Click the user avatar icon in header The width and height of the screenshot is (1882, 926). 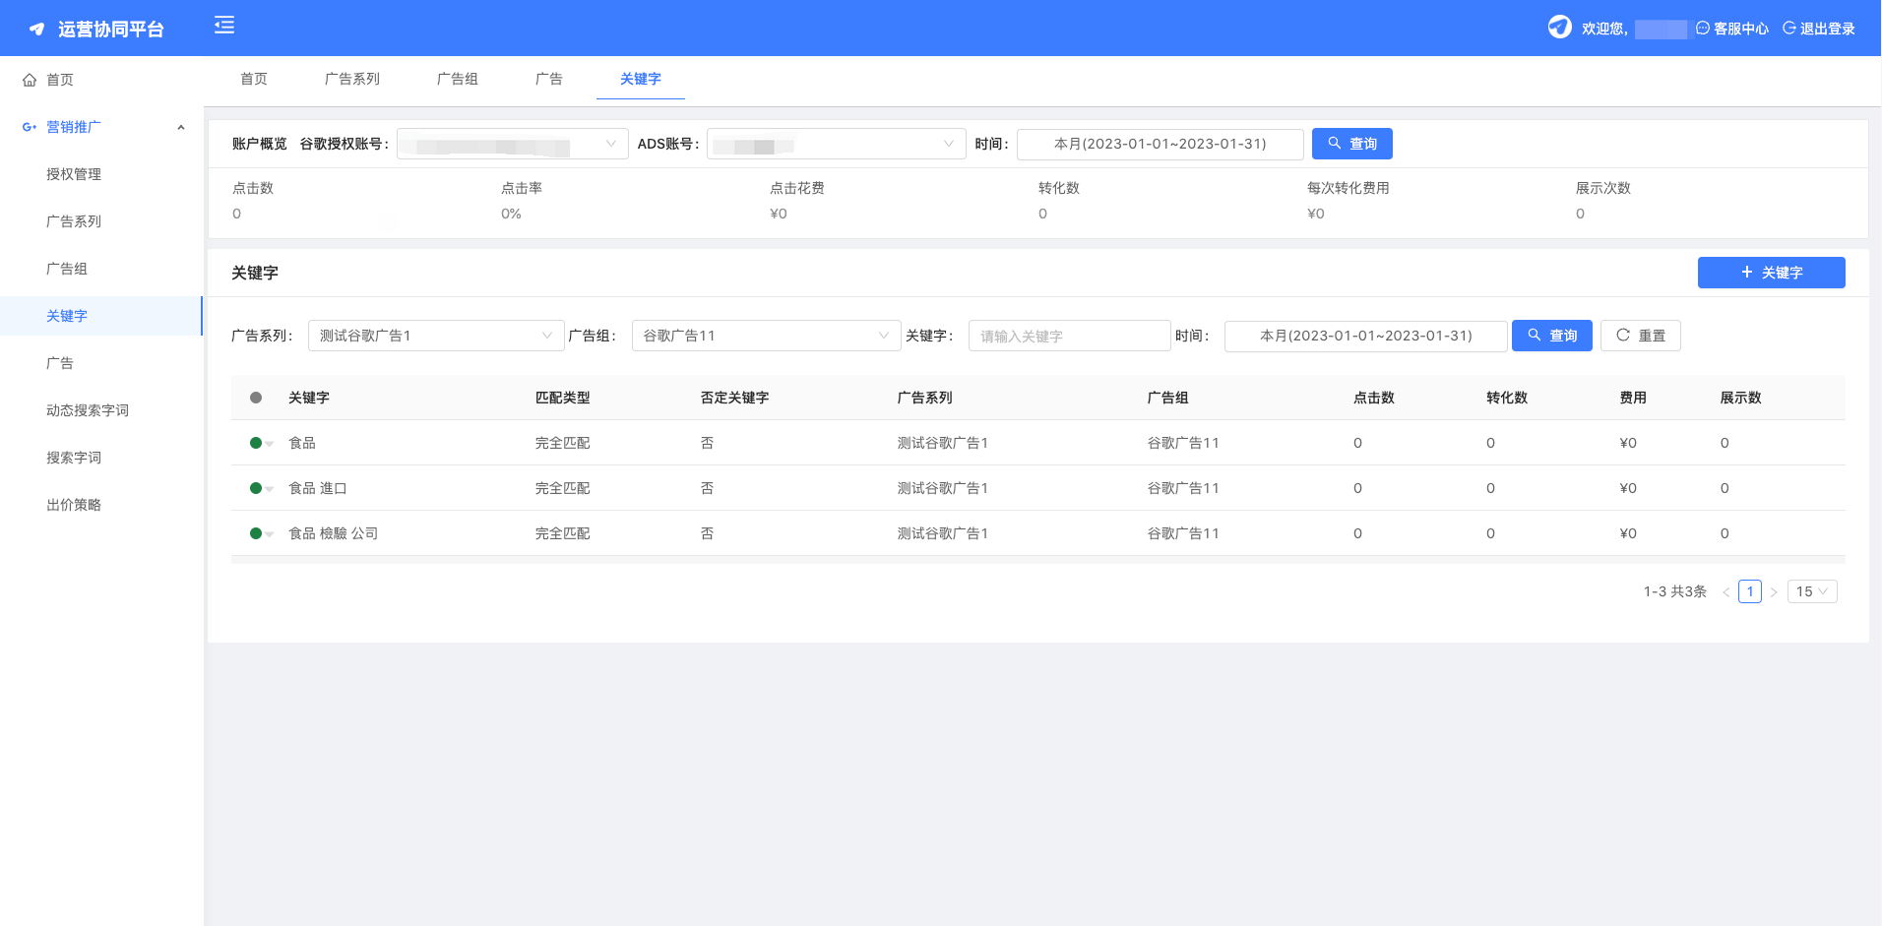(1559, 28)
